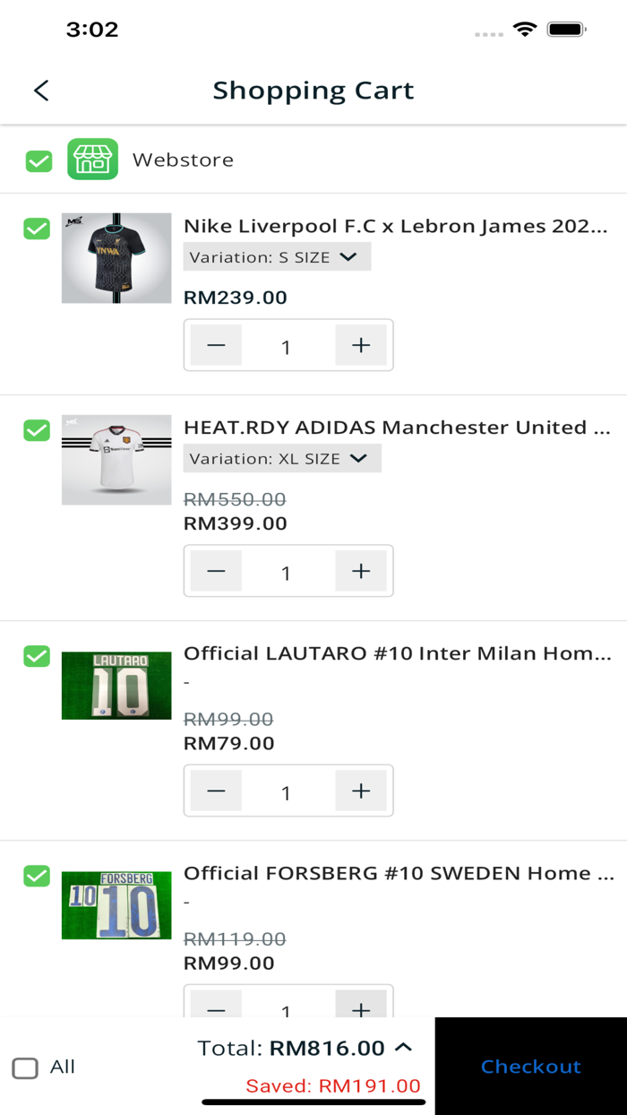Tap the cellular signal dots icon
The image size is (627, 1115).
coord(488,32)
